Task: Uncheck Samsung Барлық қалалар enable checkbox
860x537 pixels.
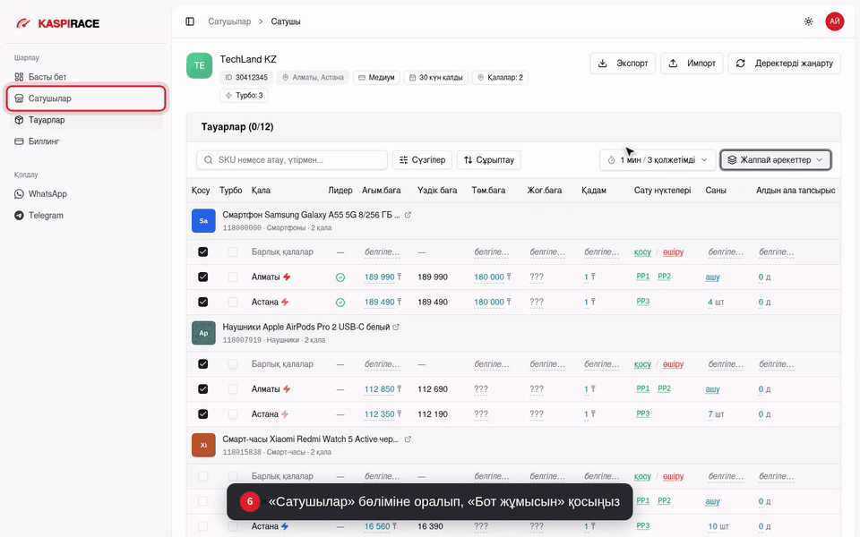Action: coord(203,252)
